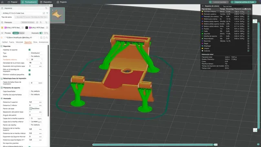Image resolution: width=261 pixels, height=147 pixels.
Task: Open the Otros settings tab
Action: pyautogui.click(x=35, y=42)
